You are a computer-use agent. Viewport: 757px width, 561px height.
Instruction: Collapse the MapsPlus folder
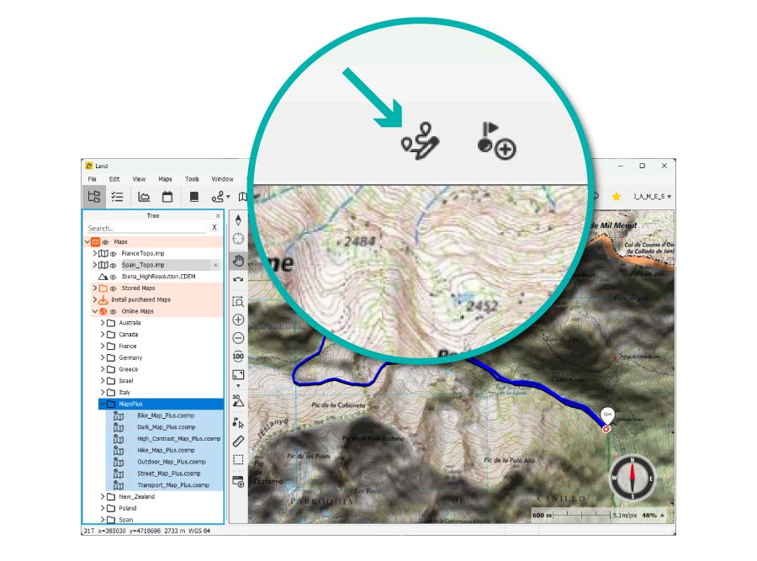pos(103,404)
